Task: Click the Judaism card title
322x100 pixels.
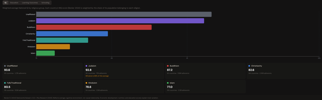Action: 92,66
